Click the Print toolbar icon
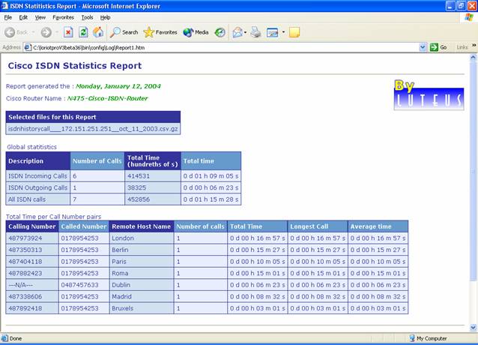This screenshot has width=478, height=345. [255, 32]
